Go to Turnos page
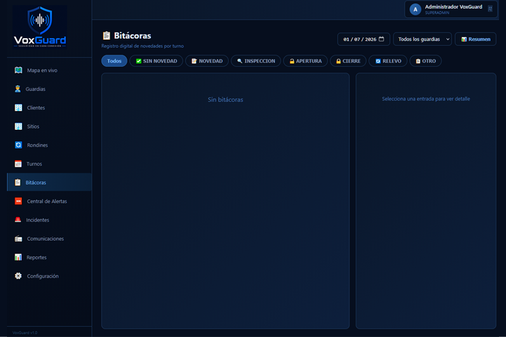 (49, 164)
